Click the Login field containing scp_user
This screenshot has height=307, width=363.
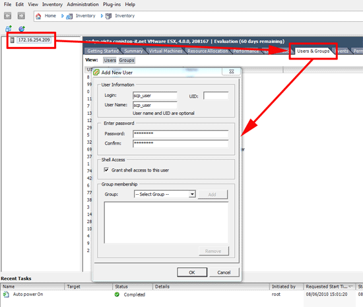pos(155,96)
